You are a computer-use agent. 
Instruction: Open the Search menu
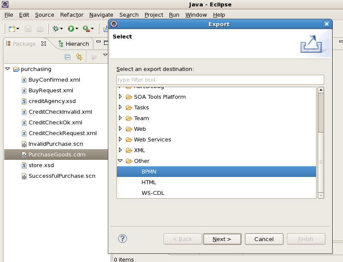pos(129,15)
